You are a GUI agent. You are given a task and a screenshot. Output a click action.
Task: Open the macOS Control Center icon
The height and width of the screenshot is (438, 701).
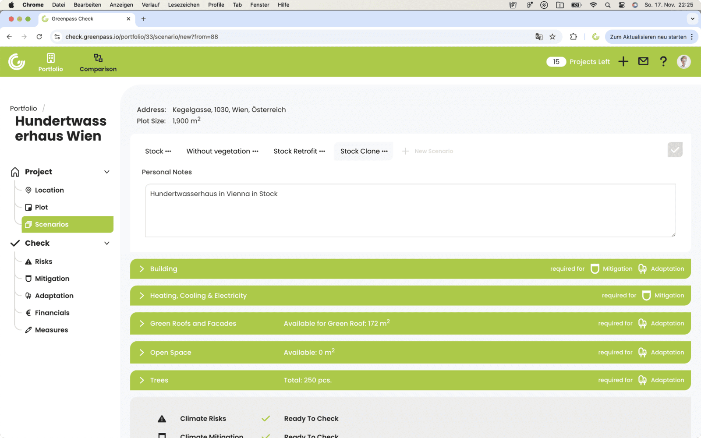pos(622,5)
